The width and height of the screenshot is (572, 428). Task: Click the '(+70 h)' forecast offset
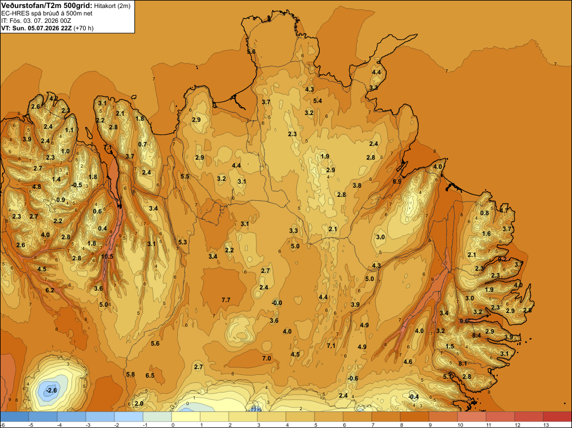pos(84,28)
